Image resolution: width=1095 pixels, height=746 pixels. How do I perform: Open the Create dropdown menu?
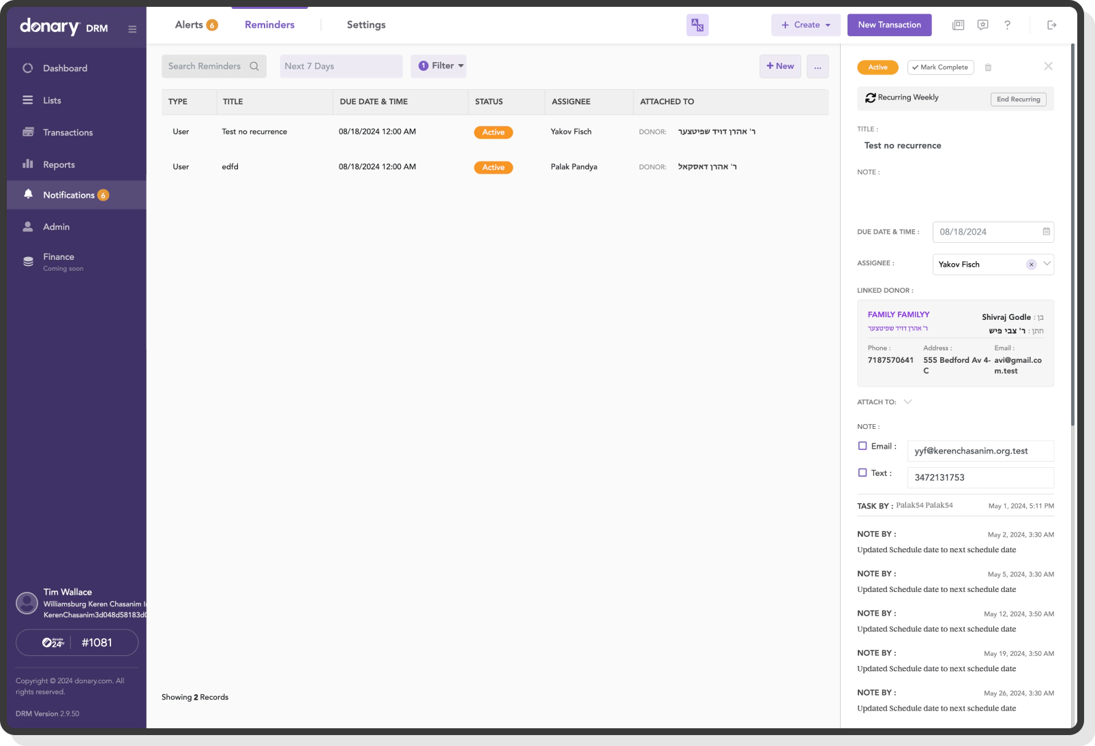pos(805,25)
